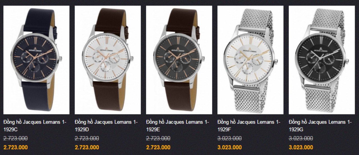Click the struck-through old price of 1-1929G
Image resolution: width=359 pixels, height=155 pixels.
tap(301, 138)
